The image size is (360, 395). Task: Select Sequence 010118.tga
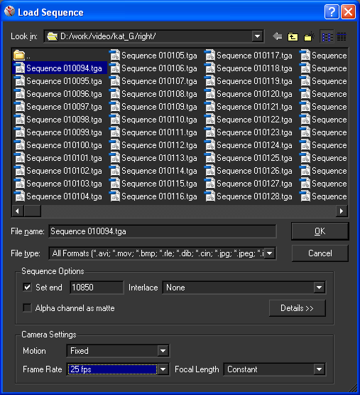tap(249, 68)
